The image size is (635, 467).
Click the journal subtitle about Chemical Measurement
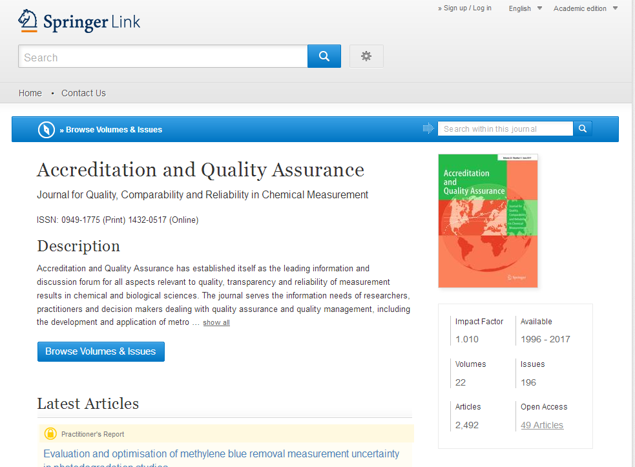(x=202, y=195)
